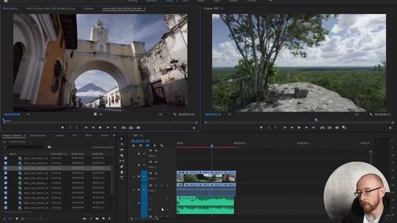This screenshot has width=397, height=223.
Task: Click timeline timecode 00:00:02:19
Action: tap(140, 141)
